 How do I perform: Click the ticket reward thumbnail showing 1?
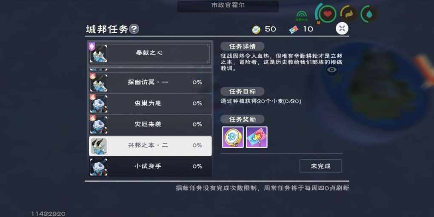[x=257, y=137]
